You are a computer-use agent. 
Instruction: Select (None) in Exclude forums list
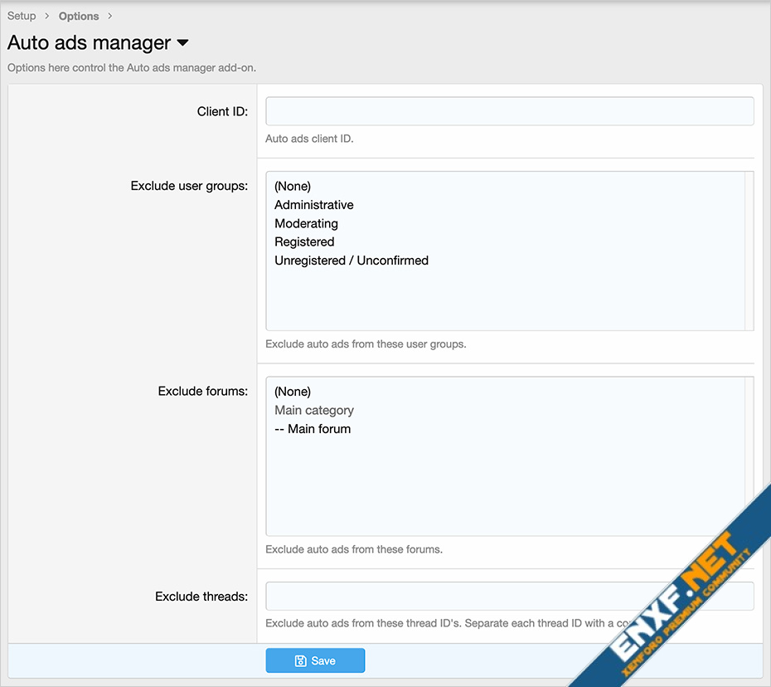coord(293,392)
